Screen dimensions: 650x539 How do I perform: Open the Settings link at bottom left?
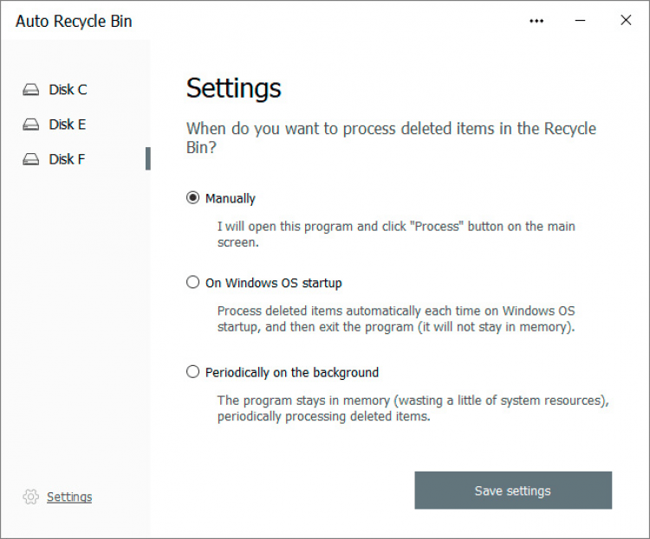click(x=69, y=497)
